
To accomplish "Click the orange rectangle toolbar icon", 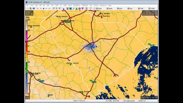I will 86,9.
